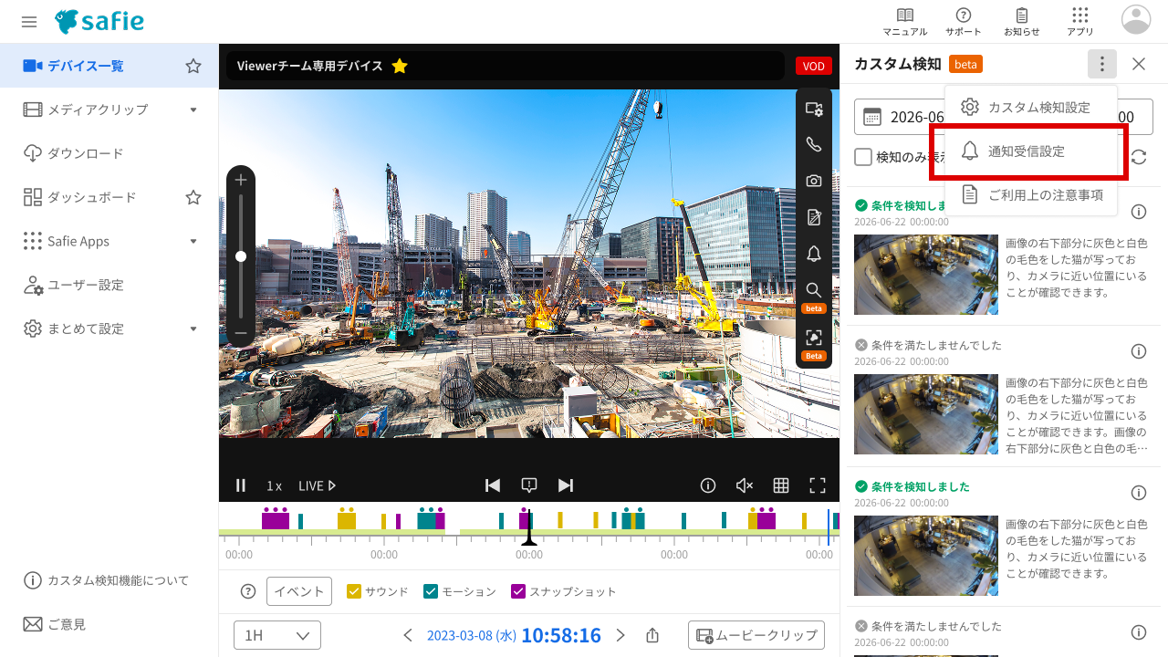Viewport: 1168px width, 657px height.
Task: Check the 検知のみ表示 checkbox
Action: point(863,157)
